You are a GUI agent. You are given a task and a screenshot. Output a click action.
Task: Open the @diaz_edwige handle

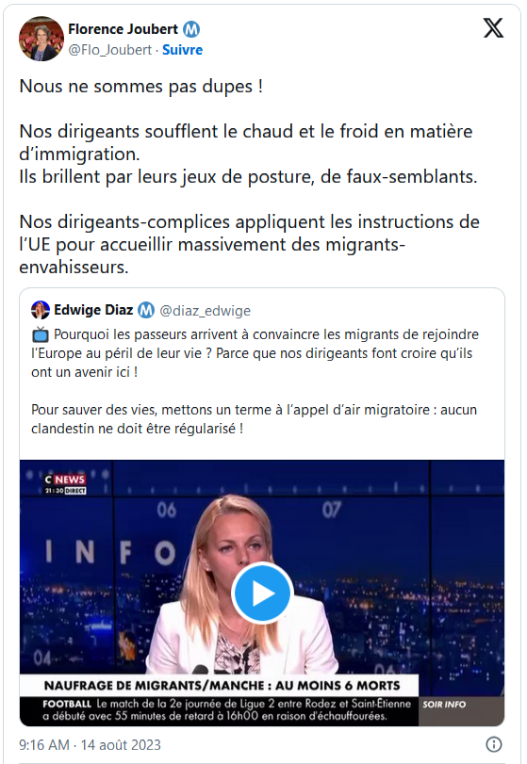point(206,310)
